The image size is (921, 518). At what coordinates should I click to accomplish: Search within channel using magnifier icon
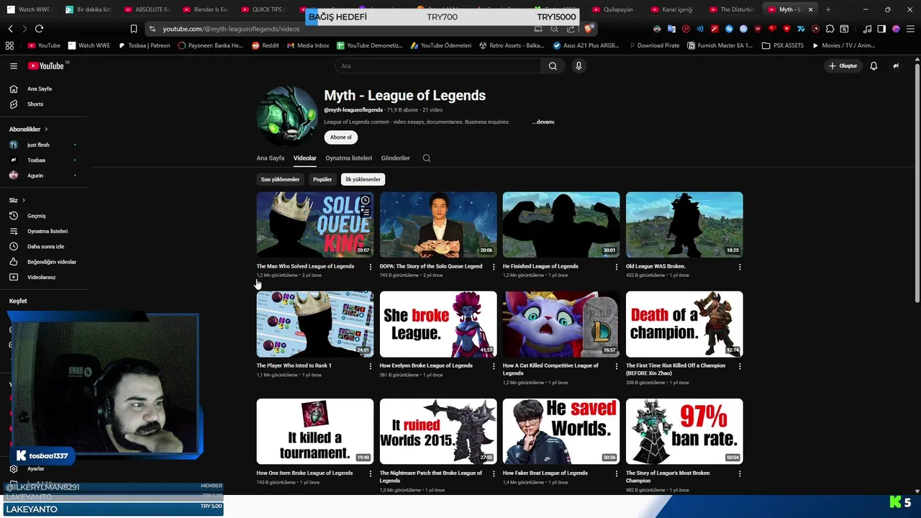pyautogui.click(x=427, y=158)
